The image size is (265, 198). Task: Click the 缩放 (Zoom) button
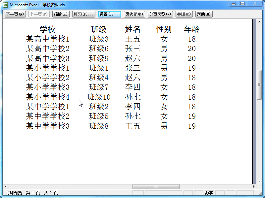pos(61,14)
